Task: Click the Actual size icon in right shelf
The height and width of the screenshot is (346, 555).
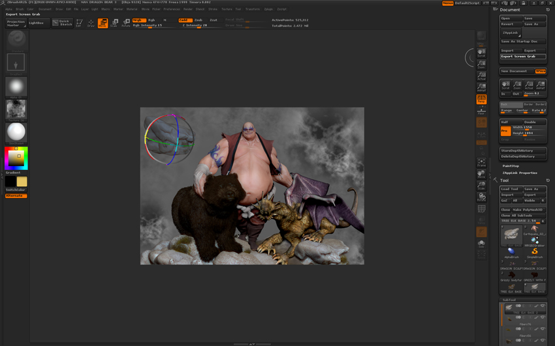Action: click(481, 76)
